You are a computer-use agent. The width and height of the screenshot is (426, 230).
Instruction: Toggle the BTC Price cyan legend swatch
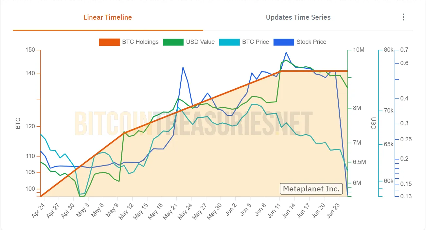click(x=229, y=42)
